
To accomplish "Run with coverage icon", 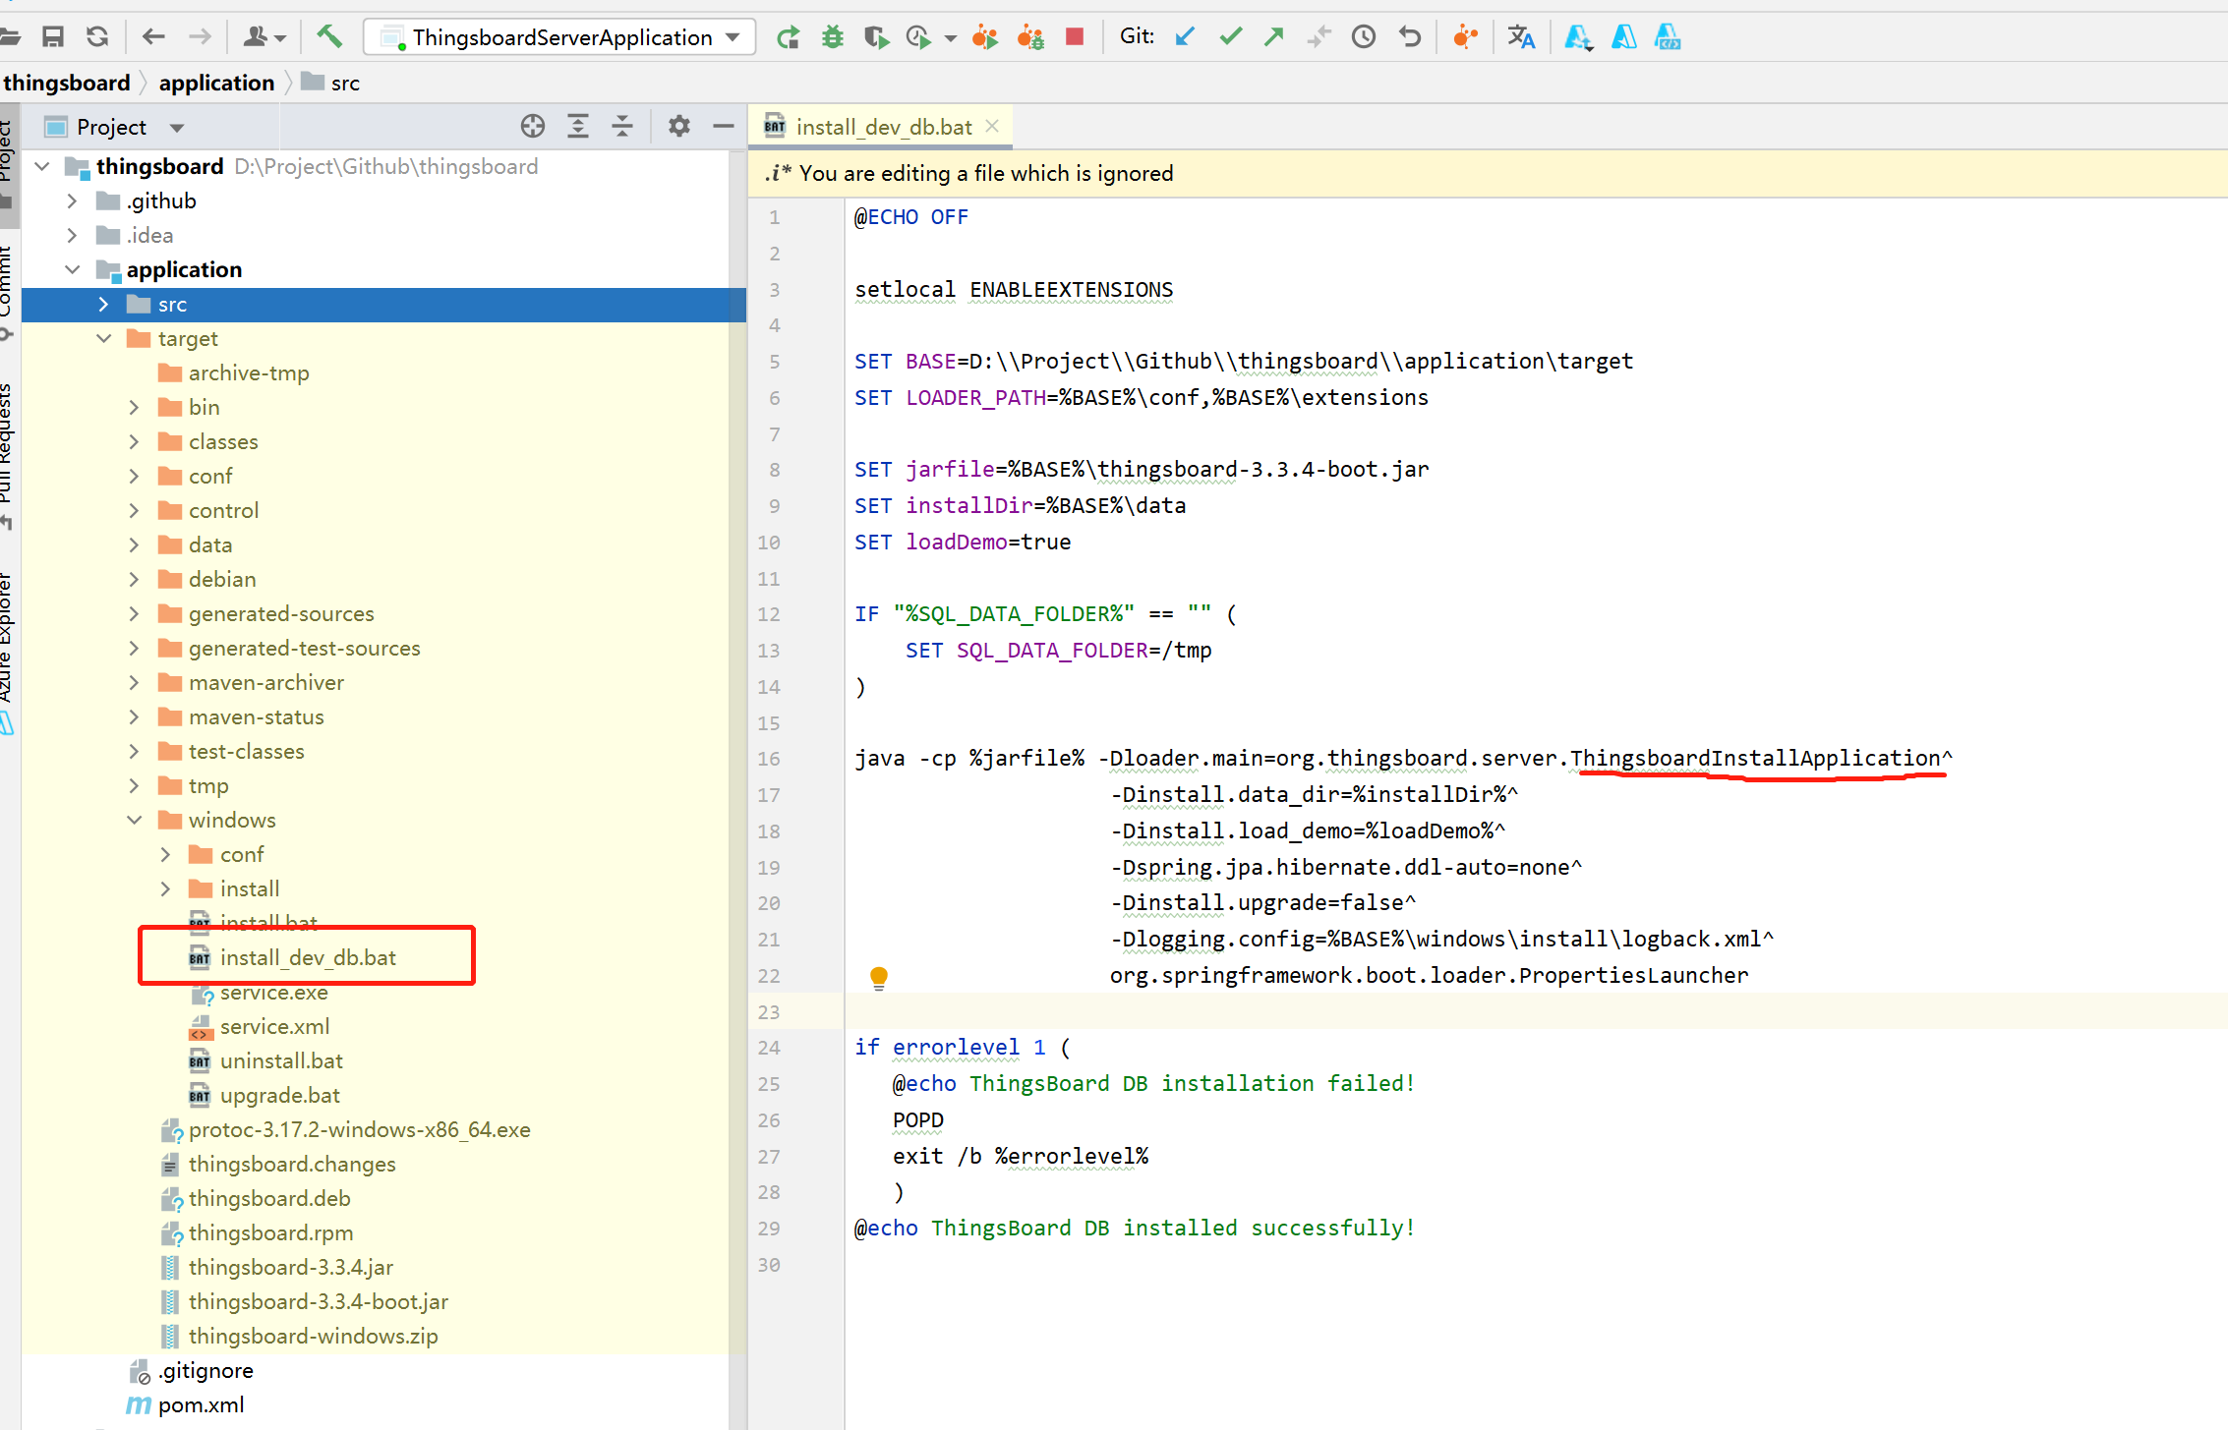I will [876, 37].
